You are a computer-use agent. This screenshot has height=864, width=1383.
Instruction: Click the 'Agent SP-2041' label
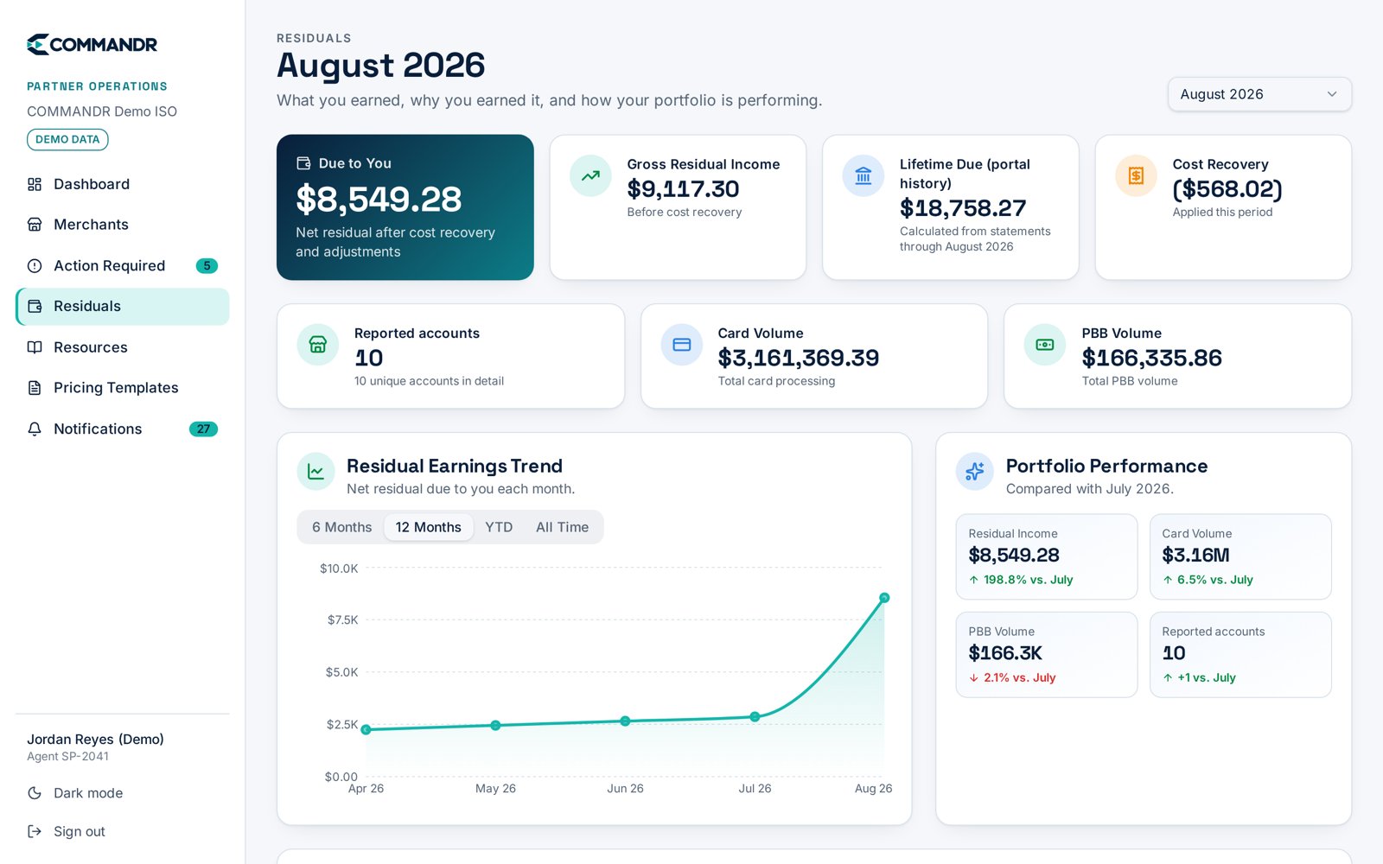click(x=67, y=756)
